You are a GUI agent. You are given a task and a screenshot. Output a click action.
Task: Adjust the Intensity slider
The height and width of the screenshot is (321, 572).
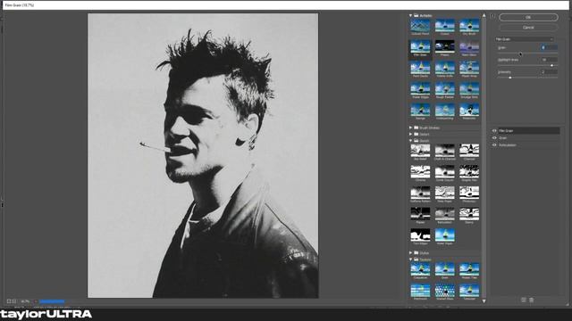[527, 78]
